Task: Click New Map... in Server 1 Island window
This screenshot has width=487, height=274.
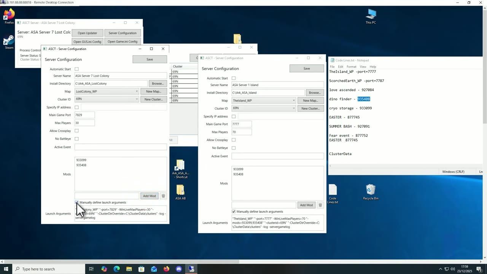Action: point(310,100)
